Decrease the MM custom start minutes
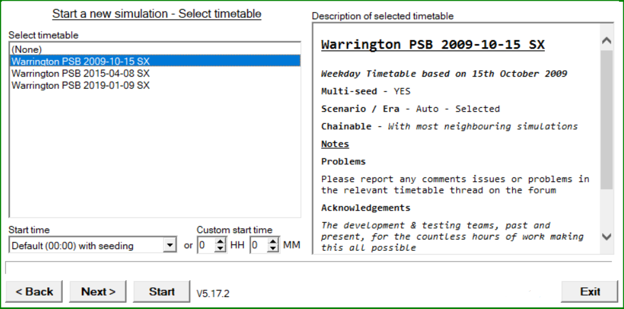This screenshot has height=309, width=624. tap(273, 248)
